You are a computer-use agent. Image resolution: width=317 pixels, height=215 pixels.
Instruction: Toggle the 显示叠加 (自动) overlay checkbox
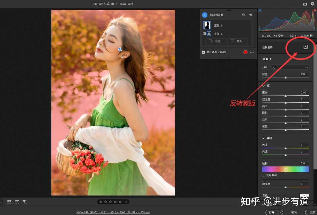[203, 52]
